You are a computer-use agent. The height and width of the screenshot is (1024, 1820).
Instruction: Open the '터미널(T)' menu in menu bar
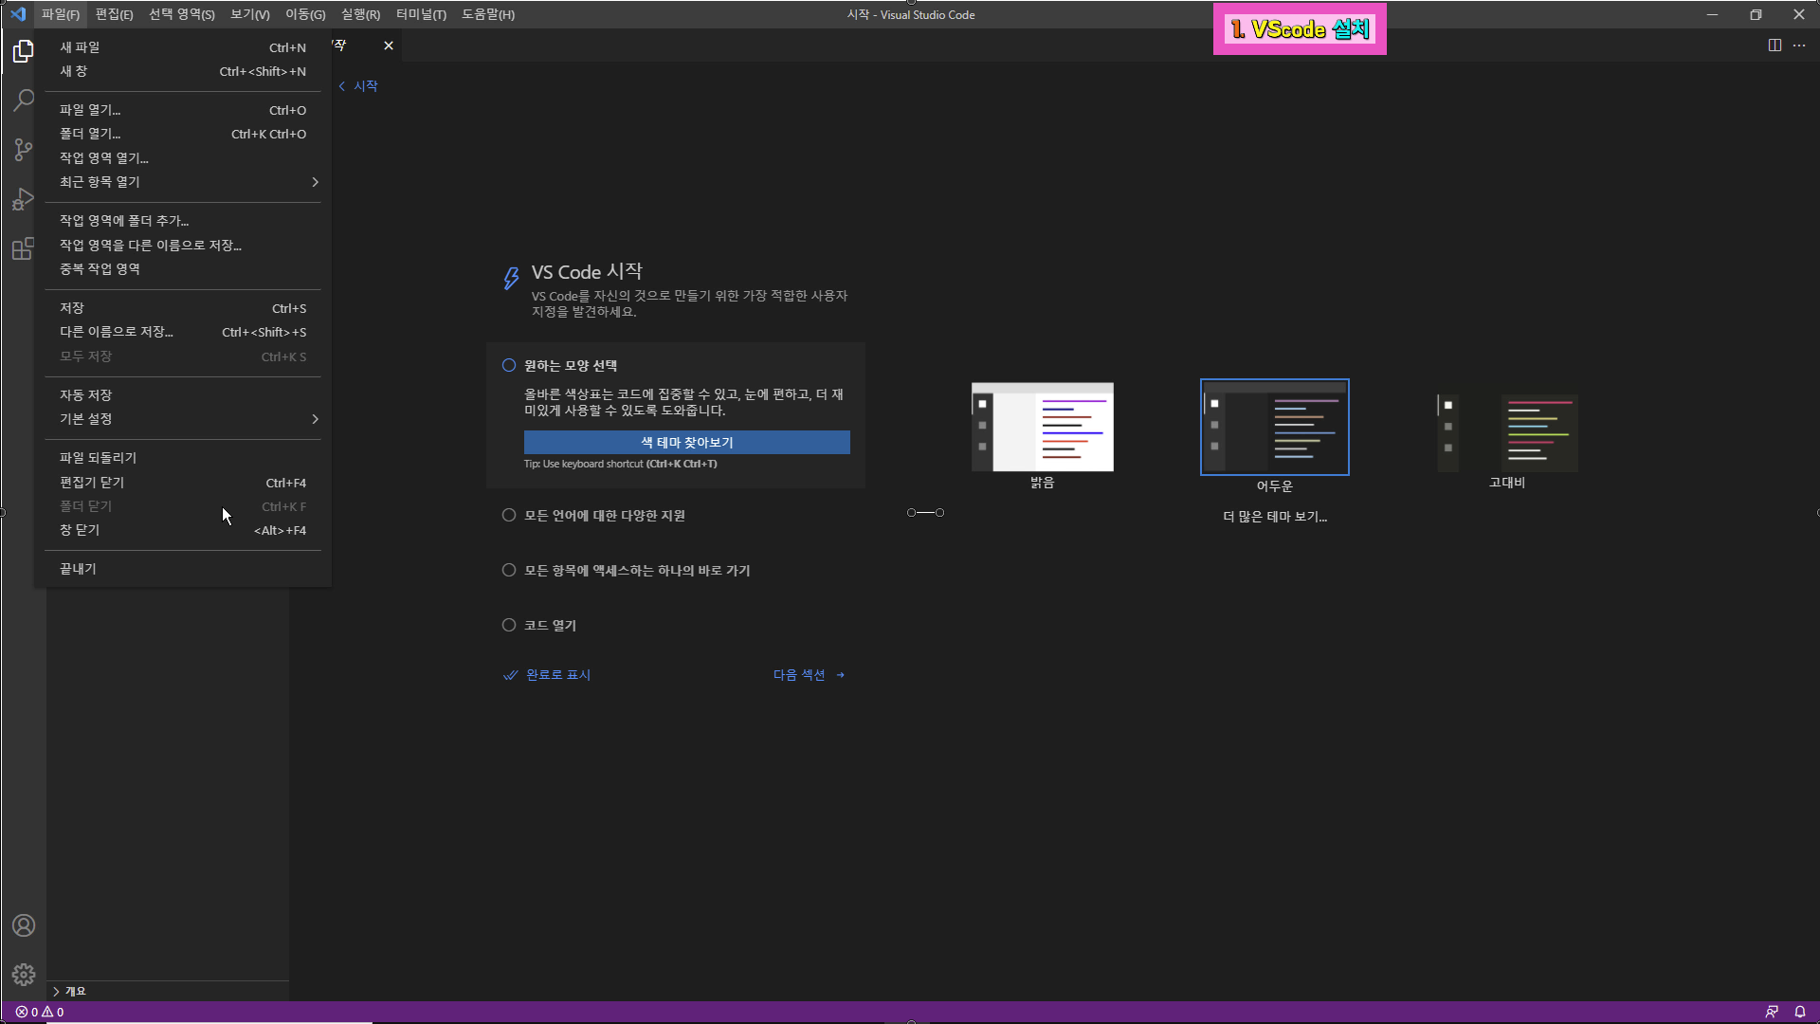click(421, 14)
